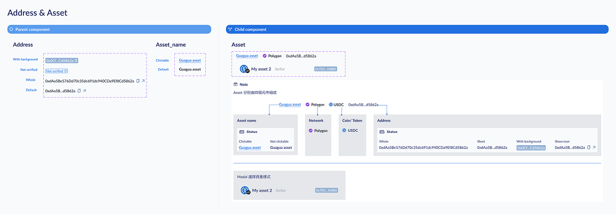The height and width of the screenshot is (215, 616).
Task: Click copy icon under Show icon column
Action: 588,147
